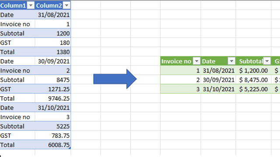This screenshot has height=157, width=280.
Task: Select the cell 31/10/2021 in Column2
Action: [53, 108]
